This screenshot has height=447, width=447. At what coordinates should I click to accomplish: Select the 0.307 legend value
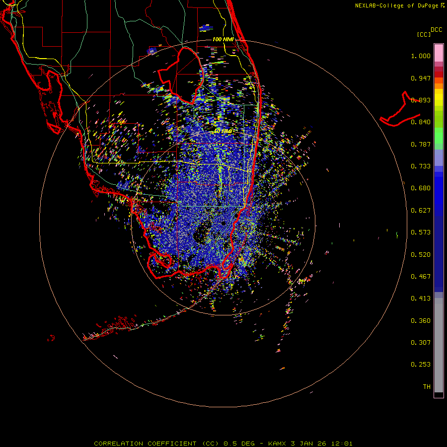pyautogui.click(x=421, y=343)
